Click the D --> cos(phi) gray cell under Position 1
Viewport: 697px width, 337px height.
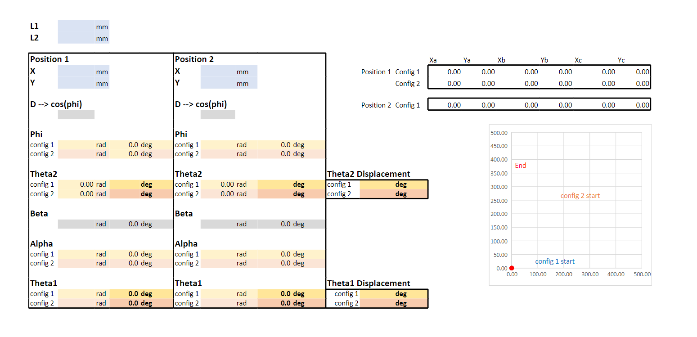(x=76, y=114)
